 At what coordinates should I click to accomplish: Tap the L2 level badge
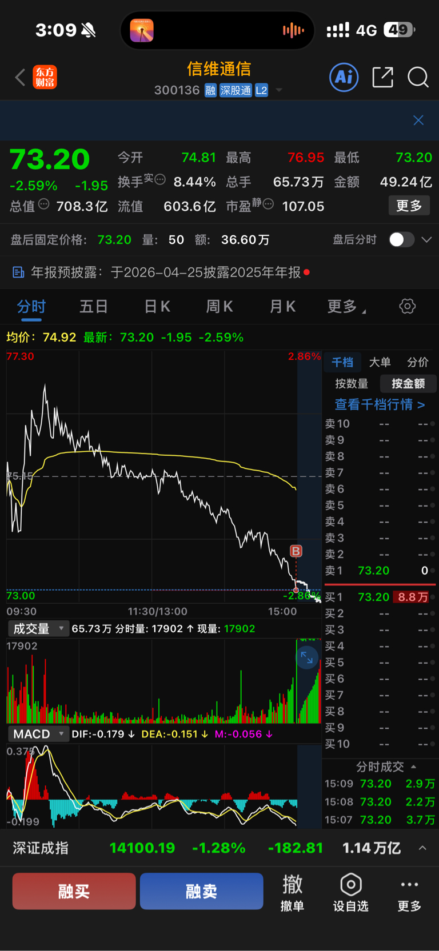click(x=261, y=90)
